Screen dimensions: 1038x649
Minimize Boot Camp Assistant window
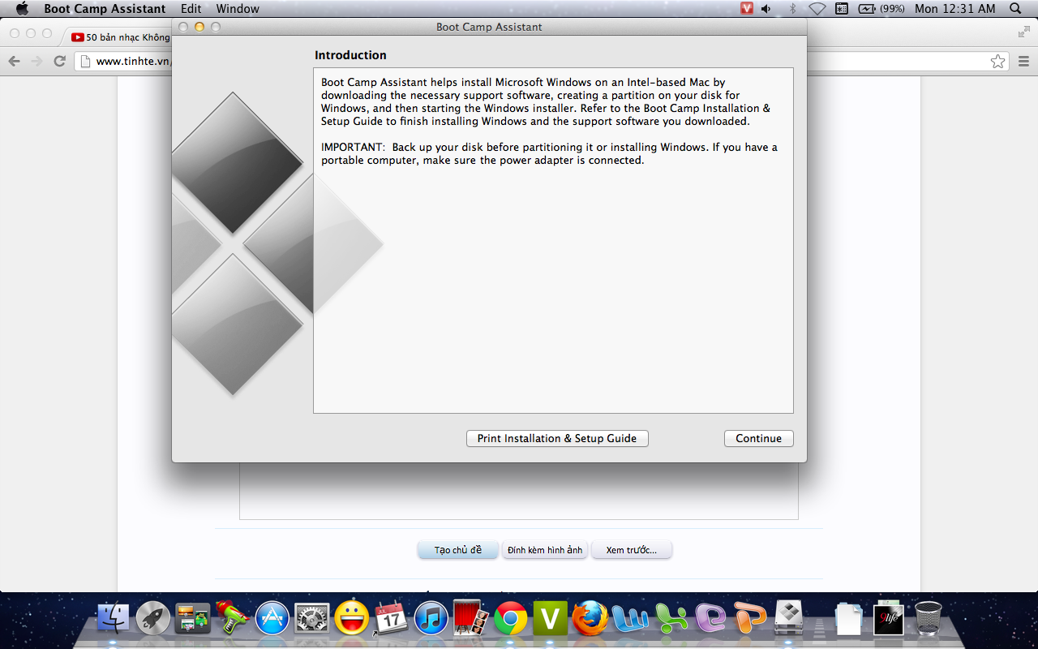199,27
